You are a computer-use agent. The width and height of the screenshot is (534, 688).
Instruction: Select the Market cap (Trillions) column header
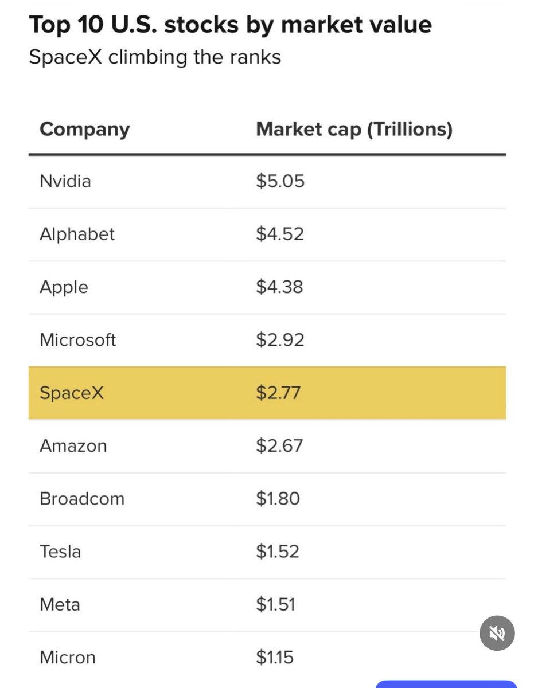coord(354,130)
